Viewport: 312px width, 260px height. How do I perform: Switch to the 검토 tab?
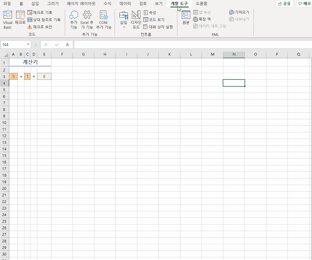pyautogui.click(x=143, y=4)
